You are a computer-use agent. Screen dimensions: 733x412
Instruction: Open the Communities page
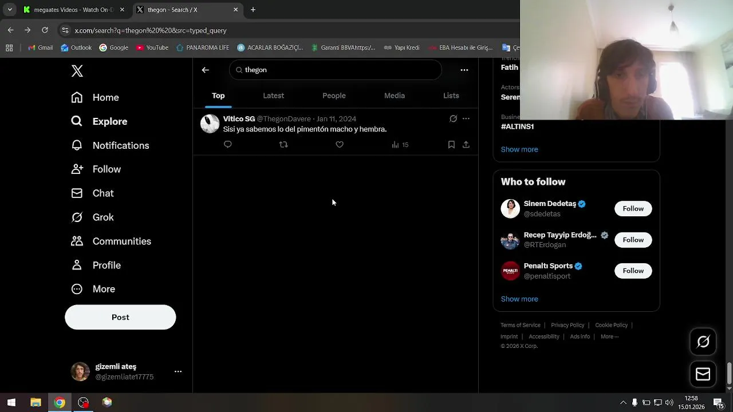point(111,241)
